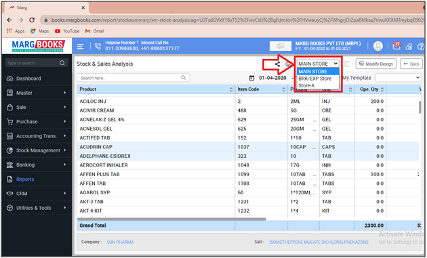The height and width of the screenshot is (258, 427).
Task: Click the mail image placeholder in header
Action: tap(281, 46)
